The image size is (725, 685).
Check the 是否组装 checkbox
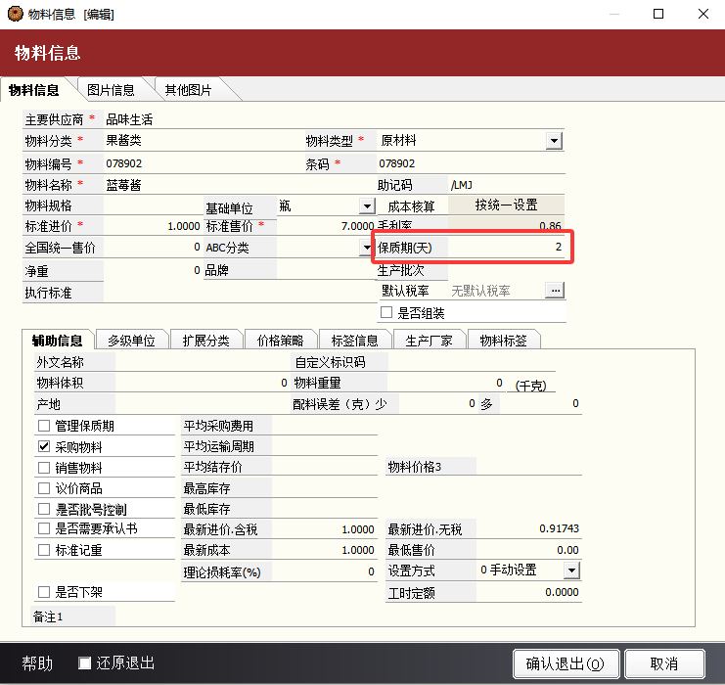386,313
